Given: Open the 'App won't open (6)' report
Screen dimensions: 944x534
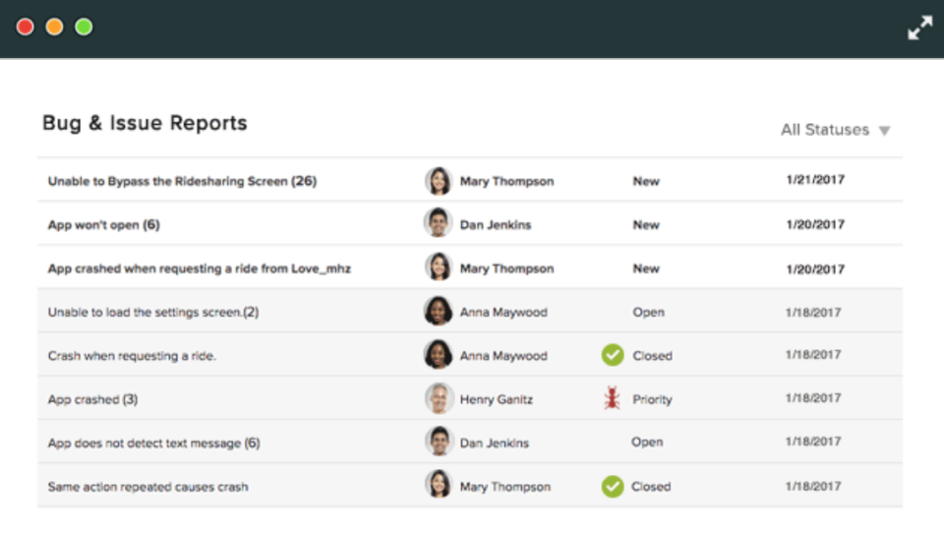Looking at the screenshot, I should pos(103,225).
